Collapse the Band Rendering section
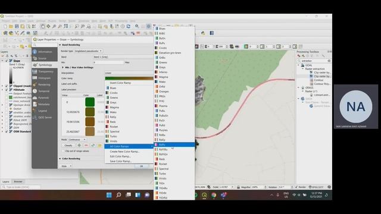The height and width of the screenshot is (214, 381). [60, 45]
